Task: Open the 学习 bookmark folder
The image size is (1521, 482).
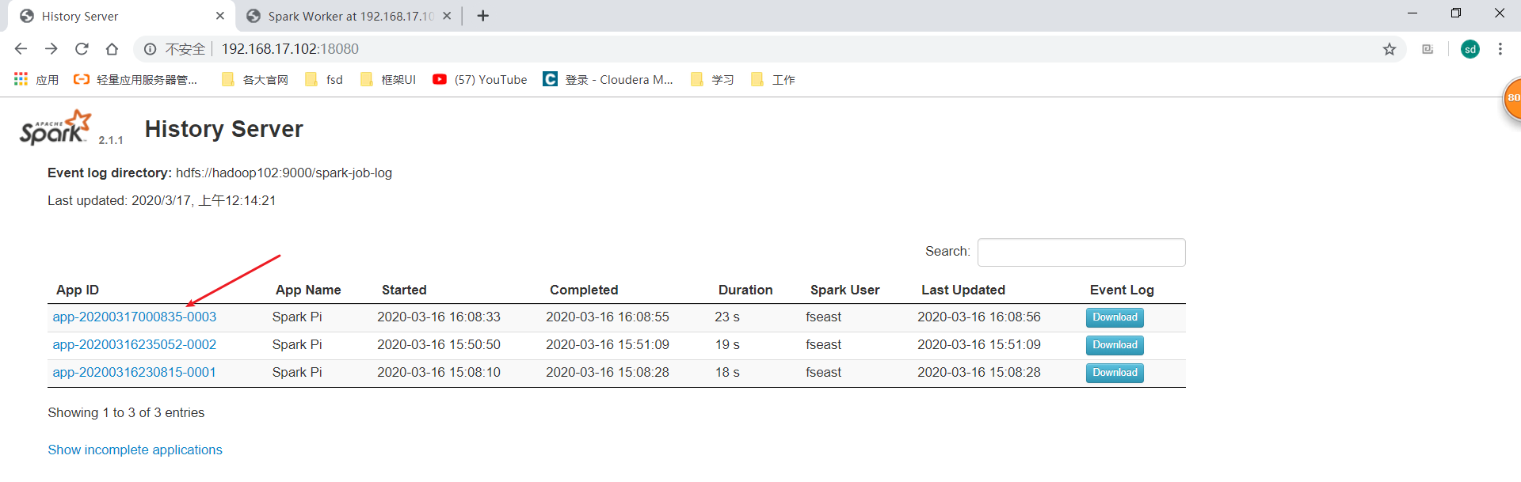Action: pos(713,80)
